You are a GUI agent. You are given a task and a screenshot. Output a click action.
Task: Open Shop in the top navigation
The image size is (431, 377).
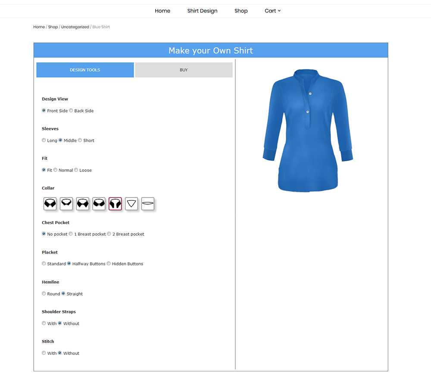tap(241, 11)
